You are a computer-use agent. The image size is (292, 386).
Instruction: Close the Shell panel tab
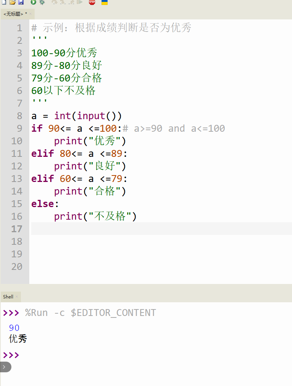click(x=17, y=297)
